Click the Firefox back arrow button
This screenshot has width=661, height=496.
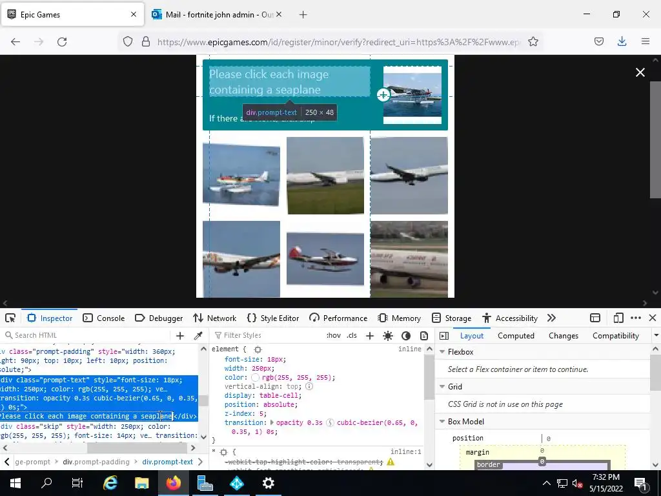point(15,42)
